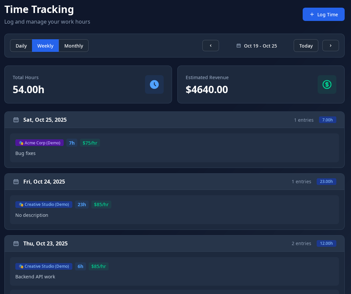Jump to Today's date range
Screen dimensions: 351x294
pos(306,46)
